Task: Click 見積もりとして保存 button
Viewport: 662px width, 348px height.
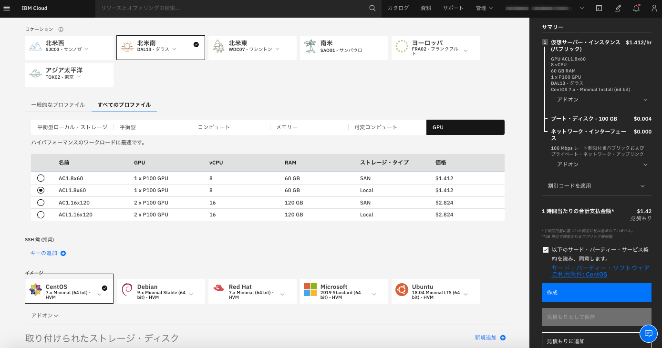Action: coord(597,317)
